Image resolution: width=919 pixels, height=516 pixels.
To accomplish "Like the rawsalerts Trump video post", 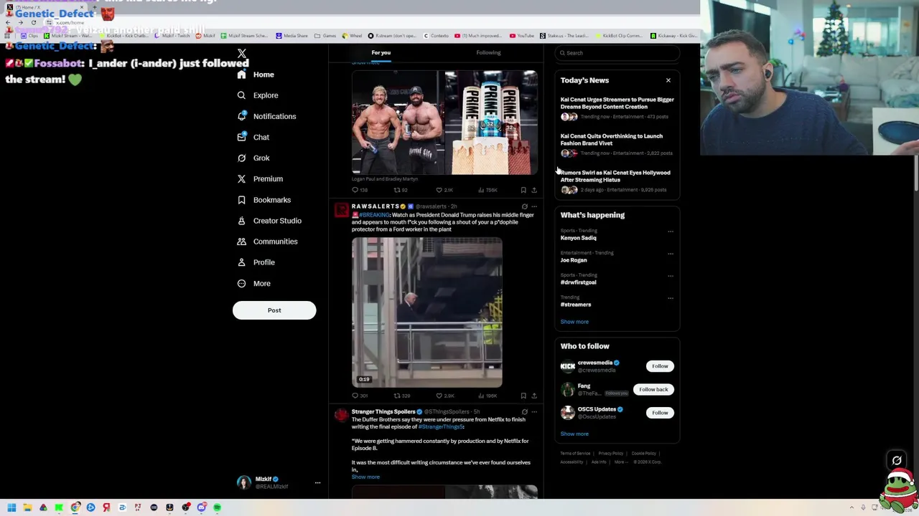I will (445, 396).
